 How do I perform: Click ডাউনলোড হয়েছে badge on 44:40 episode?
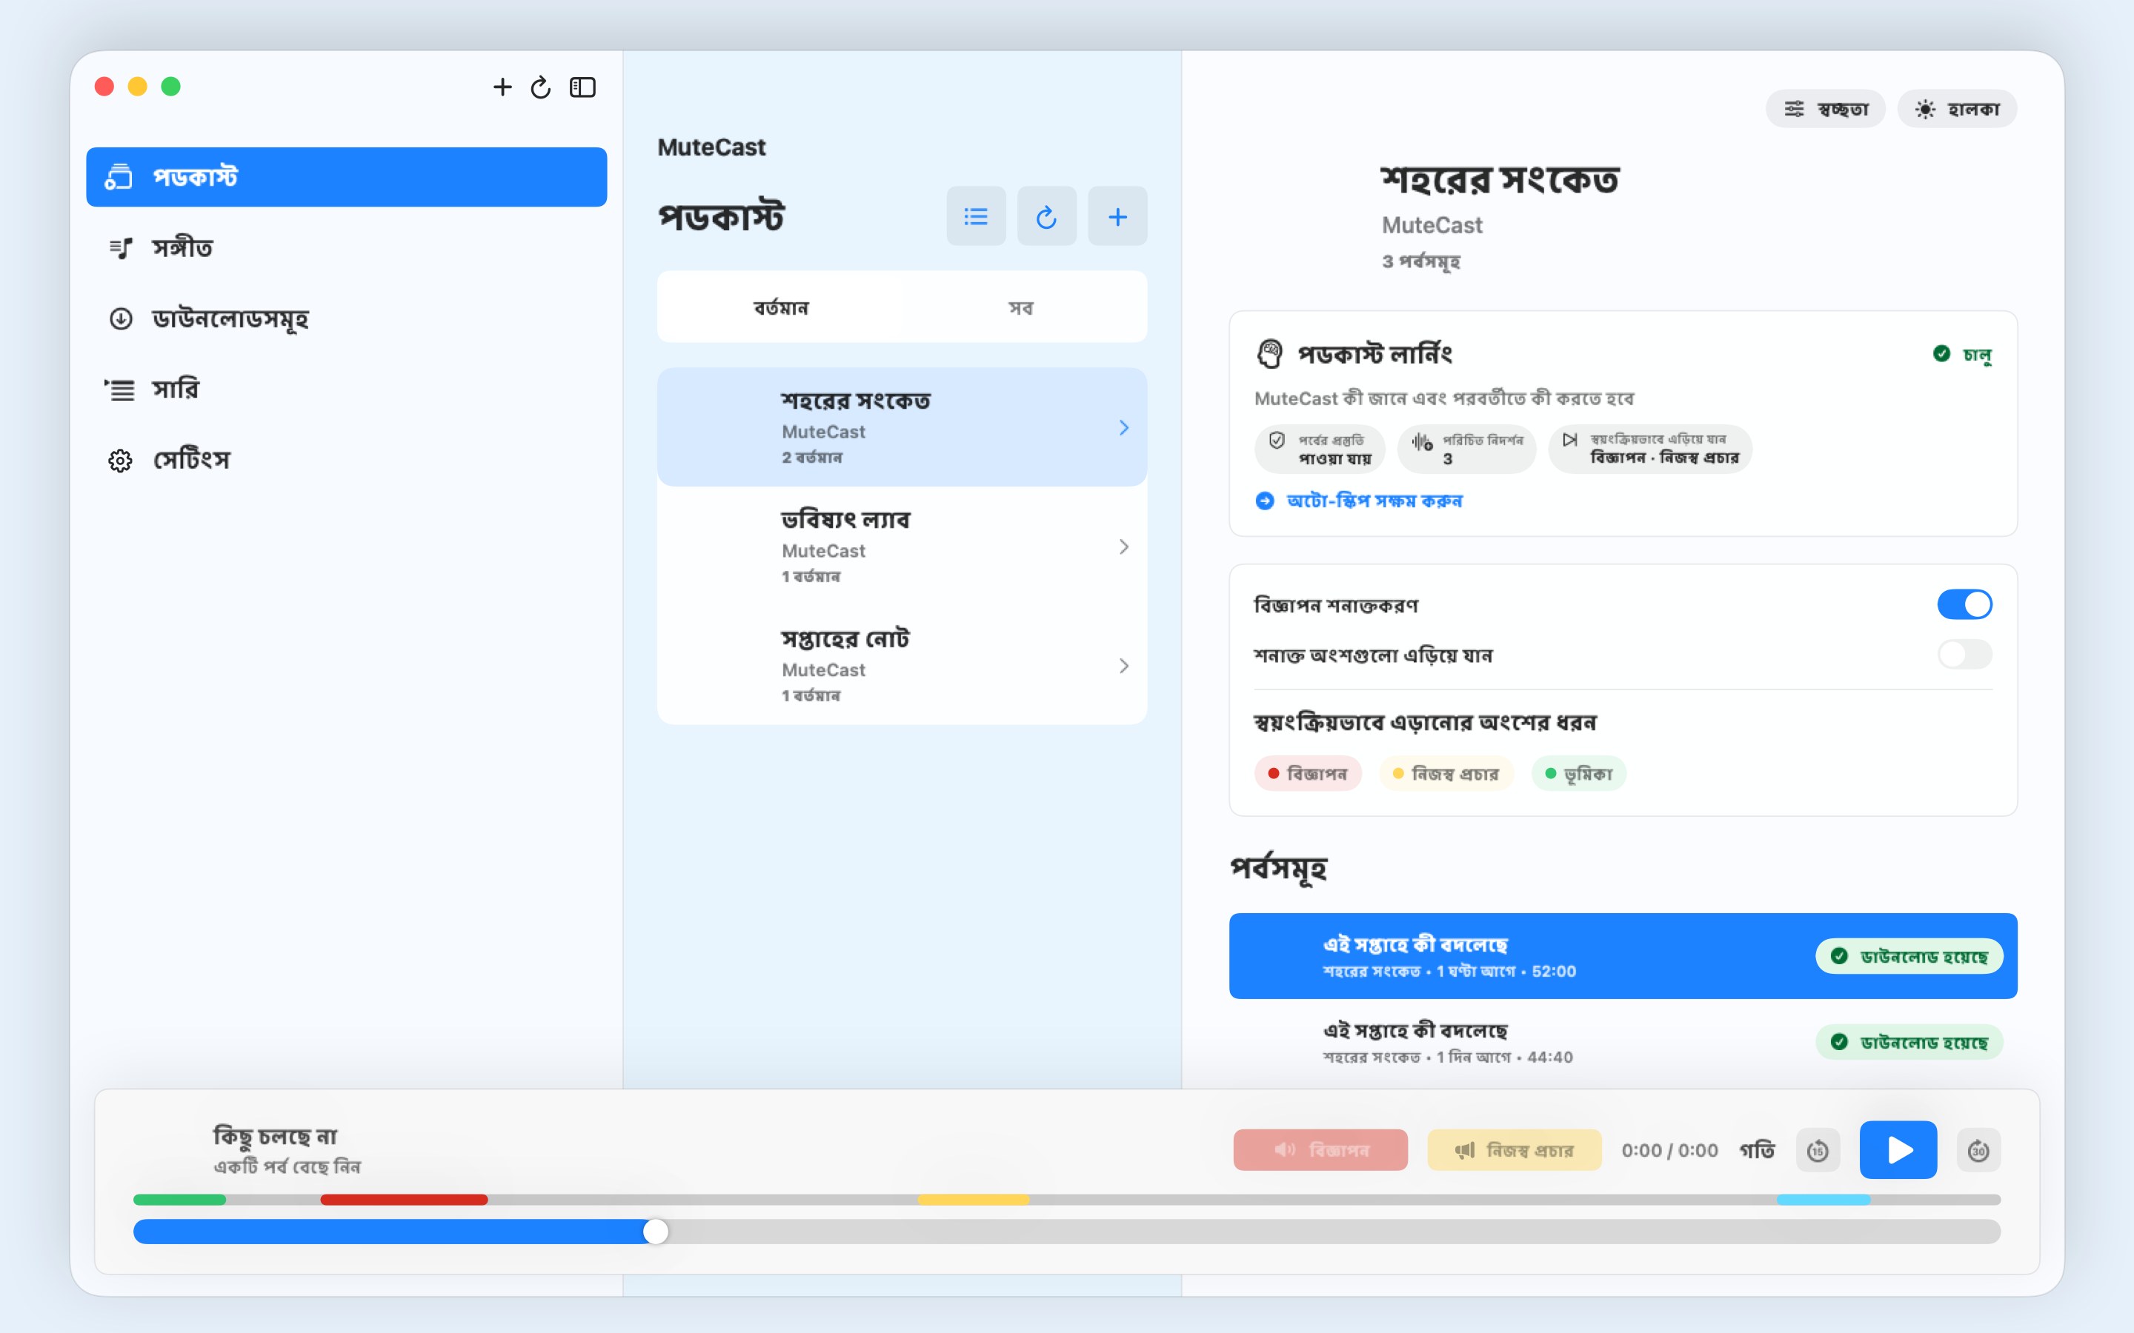(1909, 1042)
